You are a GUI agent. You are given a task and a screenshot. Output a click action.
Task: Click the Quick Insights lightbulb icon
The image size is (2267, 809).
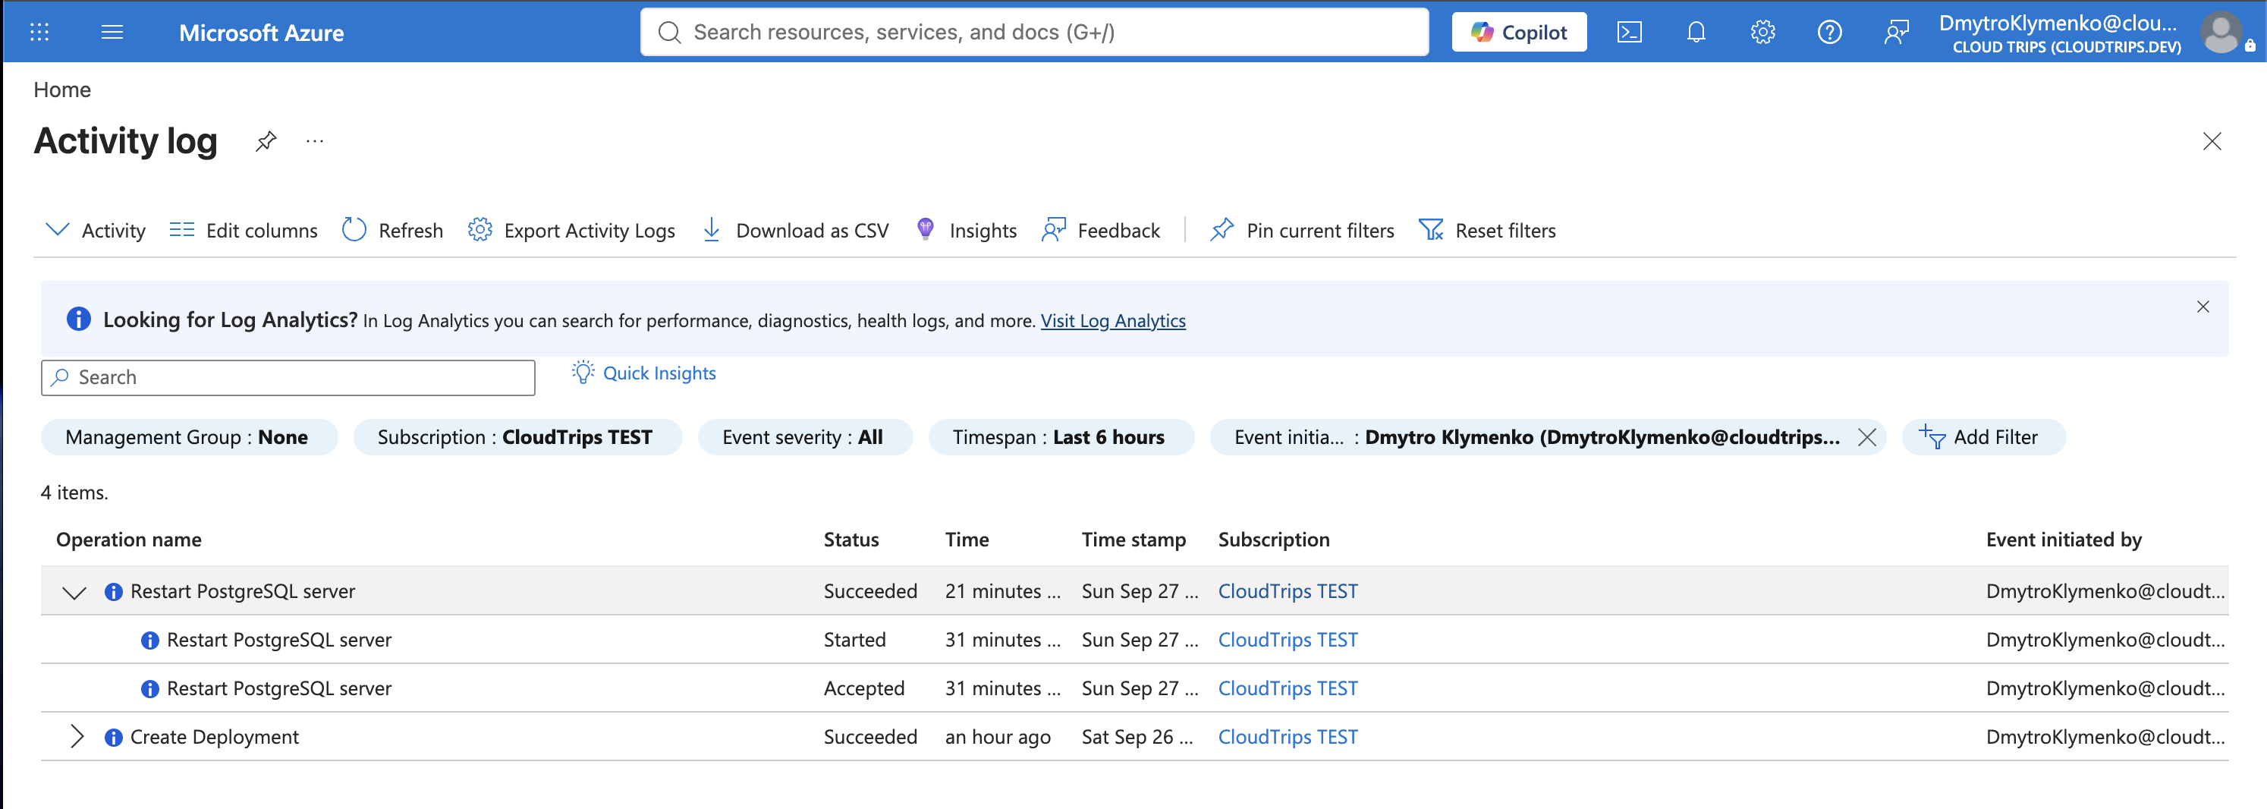583,373
